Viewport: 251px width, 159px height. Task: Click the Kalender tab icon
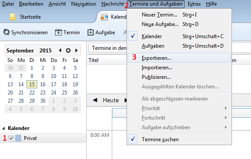click(x=104, y=17)
